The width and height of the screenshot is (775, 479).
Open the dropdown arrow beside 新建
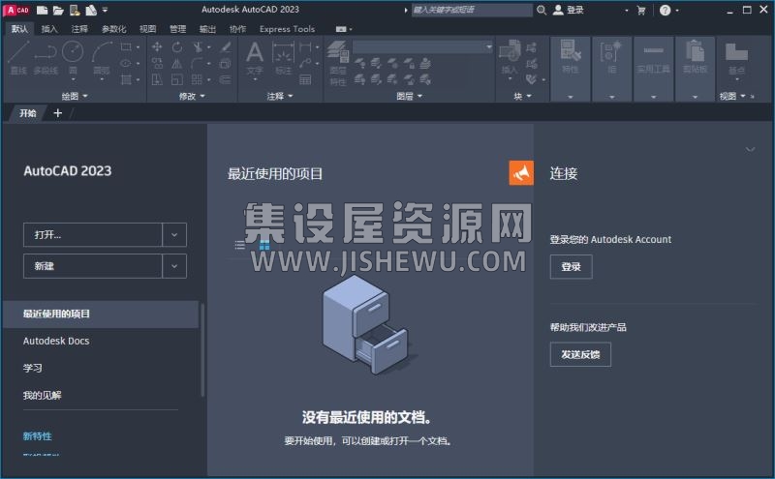coord(174,266)
